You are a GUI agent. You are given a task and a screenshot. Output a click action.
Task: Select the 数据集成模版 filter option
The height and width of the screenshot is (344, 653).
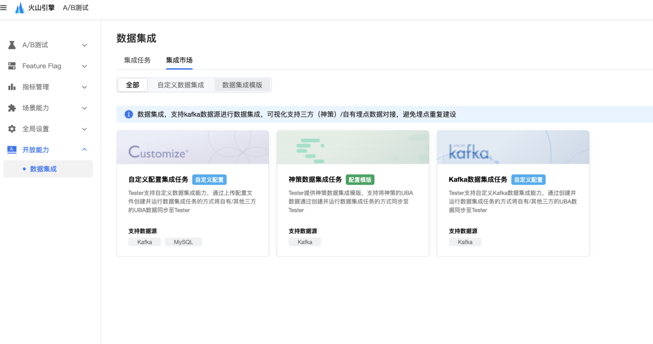pyautogui.click(x=242, y=85)
